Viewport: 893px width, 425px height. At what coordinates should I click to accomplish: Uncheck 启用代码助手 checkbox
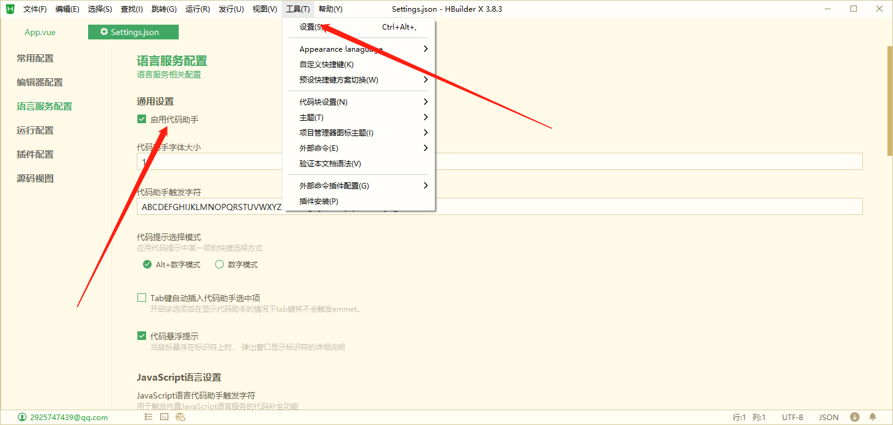coord(141,119)
